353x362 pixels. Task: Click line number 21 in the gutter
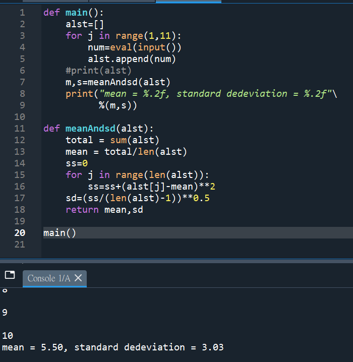point(20,245)
